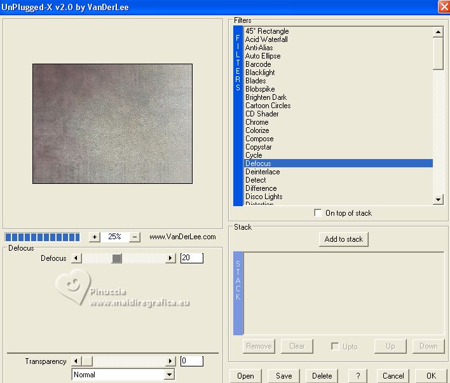Select the Blacklight filter

click(x=338, y=73)
